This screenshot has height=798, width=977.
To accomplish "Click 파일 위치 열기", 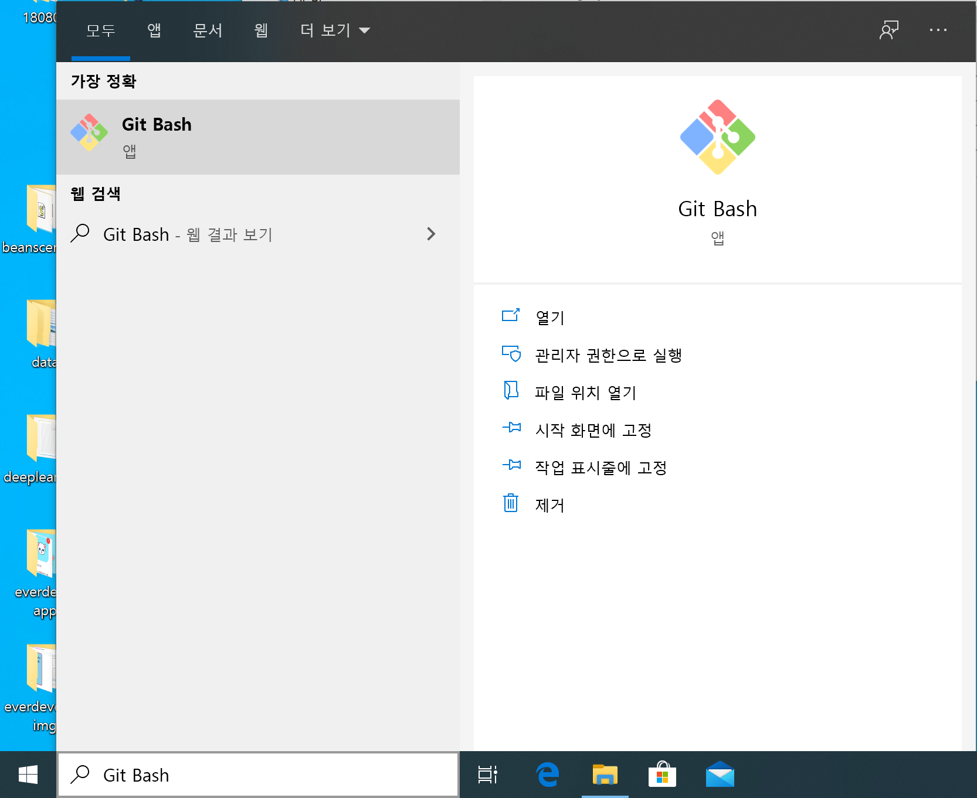I will click(586, 392).
